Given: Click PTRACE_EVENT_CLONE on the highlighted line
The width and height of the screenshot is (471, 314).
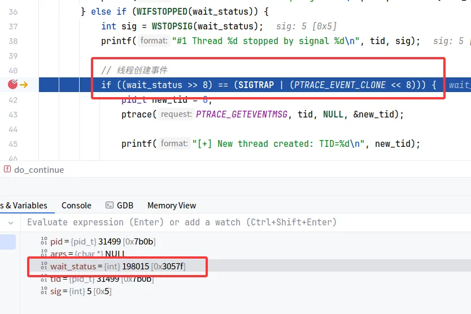Looking at the screenshot, I should [340, 85].
